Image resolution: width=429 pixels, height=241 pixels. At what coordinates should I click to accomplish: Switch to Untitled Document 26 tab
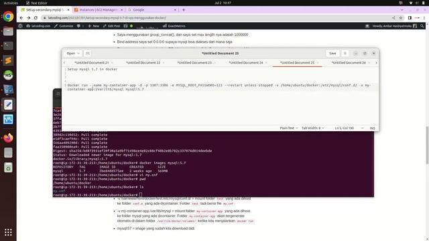[349, 63]
